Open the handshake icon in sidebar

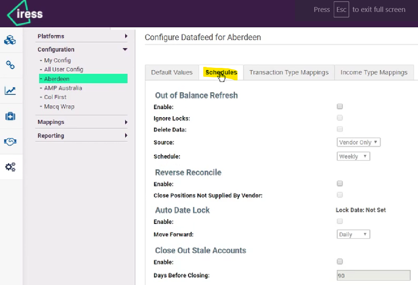(x=10, y=142)
